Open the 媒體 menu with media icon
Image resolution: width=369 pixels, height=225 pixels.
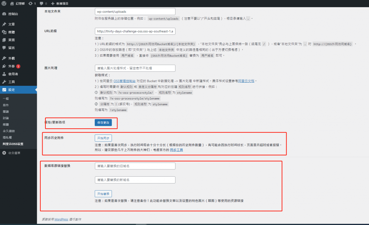point(18,32)
